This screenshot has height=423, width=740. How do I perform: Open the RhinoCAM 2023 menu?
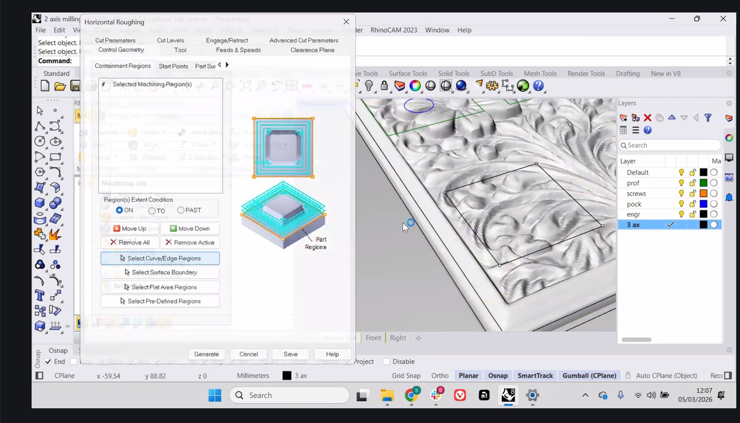tap(394, 30)
